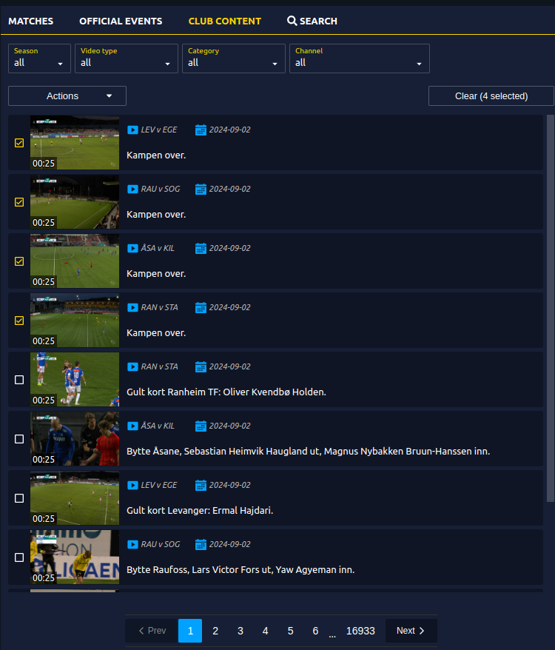The height and width of the screenshot is (650, 555).
Task: Click calendar icon in first LEV v EGE row
Action: tap(201, 130)
